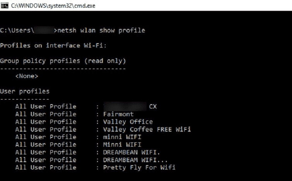Select the lowercase minni WIFI profile
The image size is (292, 181).
[122, 137]
